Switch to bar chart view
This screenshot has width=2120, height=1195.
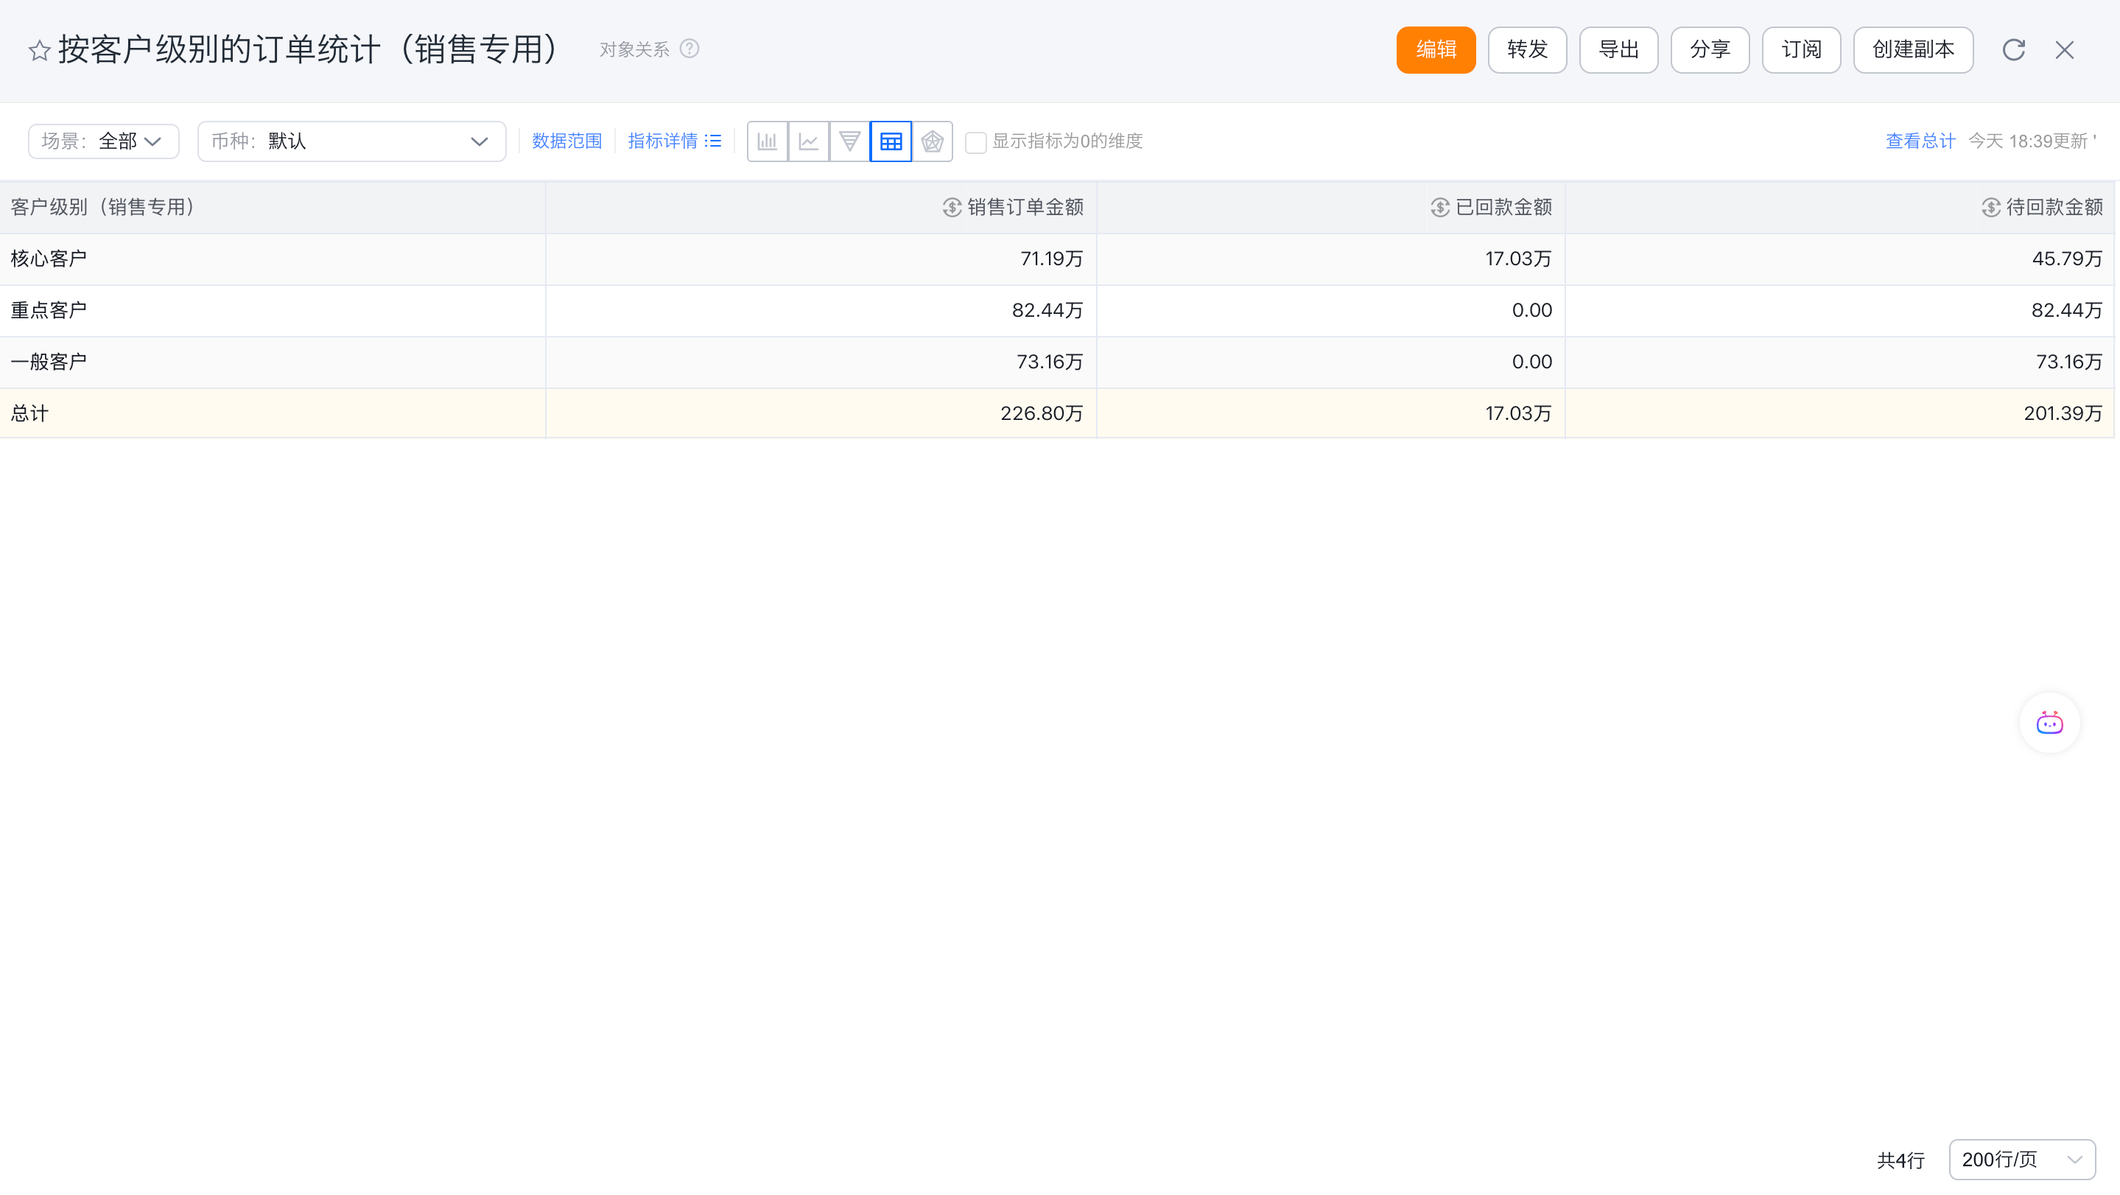click(767, 141)
